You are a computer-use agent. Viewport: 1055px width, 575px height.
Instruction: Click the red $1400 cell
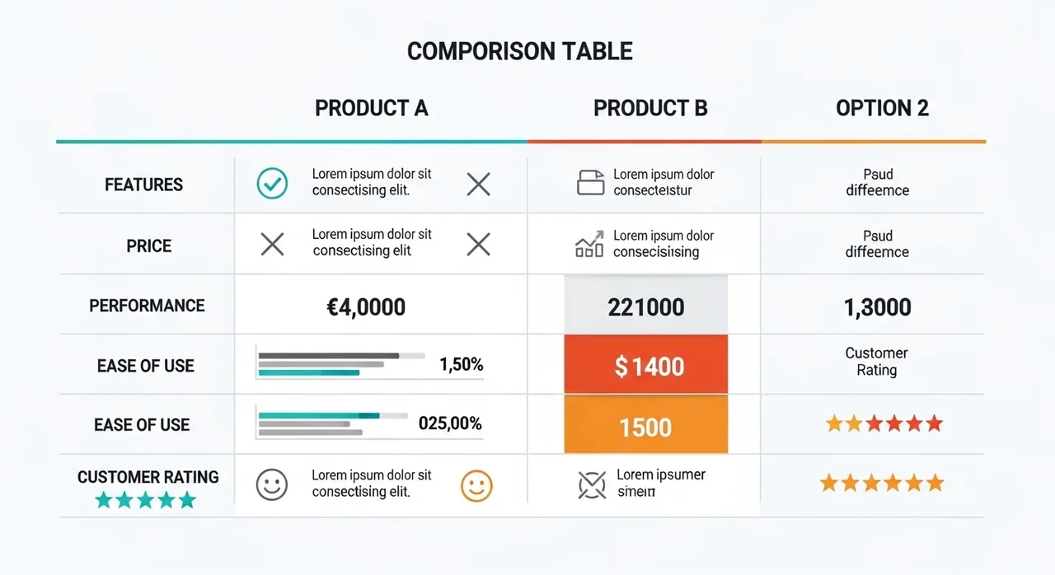tap(646, 365)
